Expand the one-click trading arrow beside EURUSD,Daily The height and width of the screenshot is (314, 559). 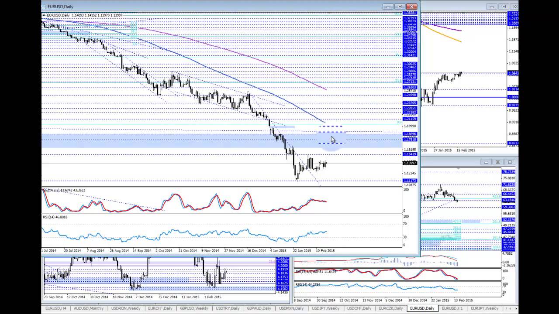pos(44,15)
